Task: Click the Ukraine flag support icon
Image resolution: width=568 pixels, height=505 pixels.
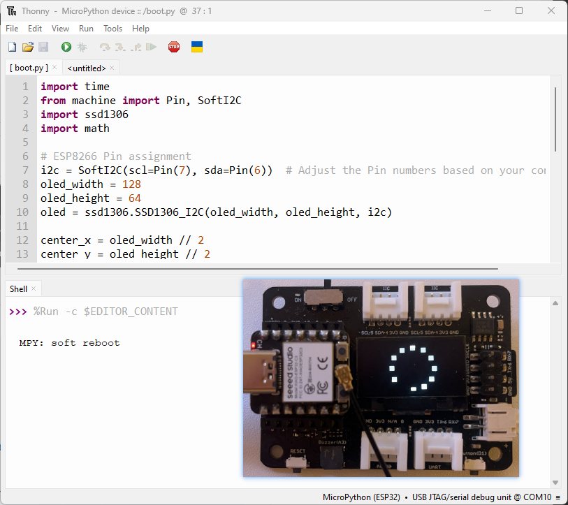Action: (x=197, y=47)
